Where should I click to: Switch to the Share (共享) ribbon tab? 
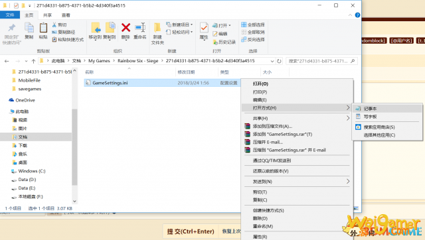point(47,15)
